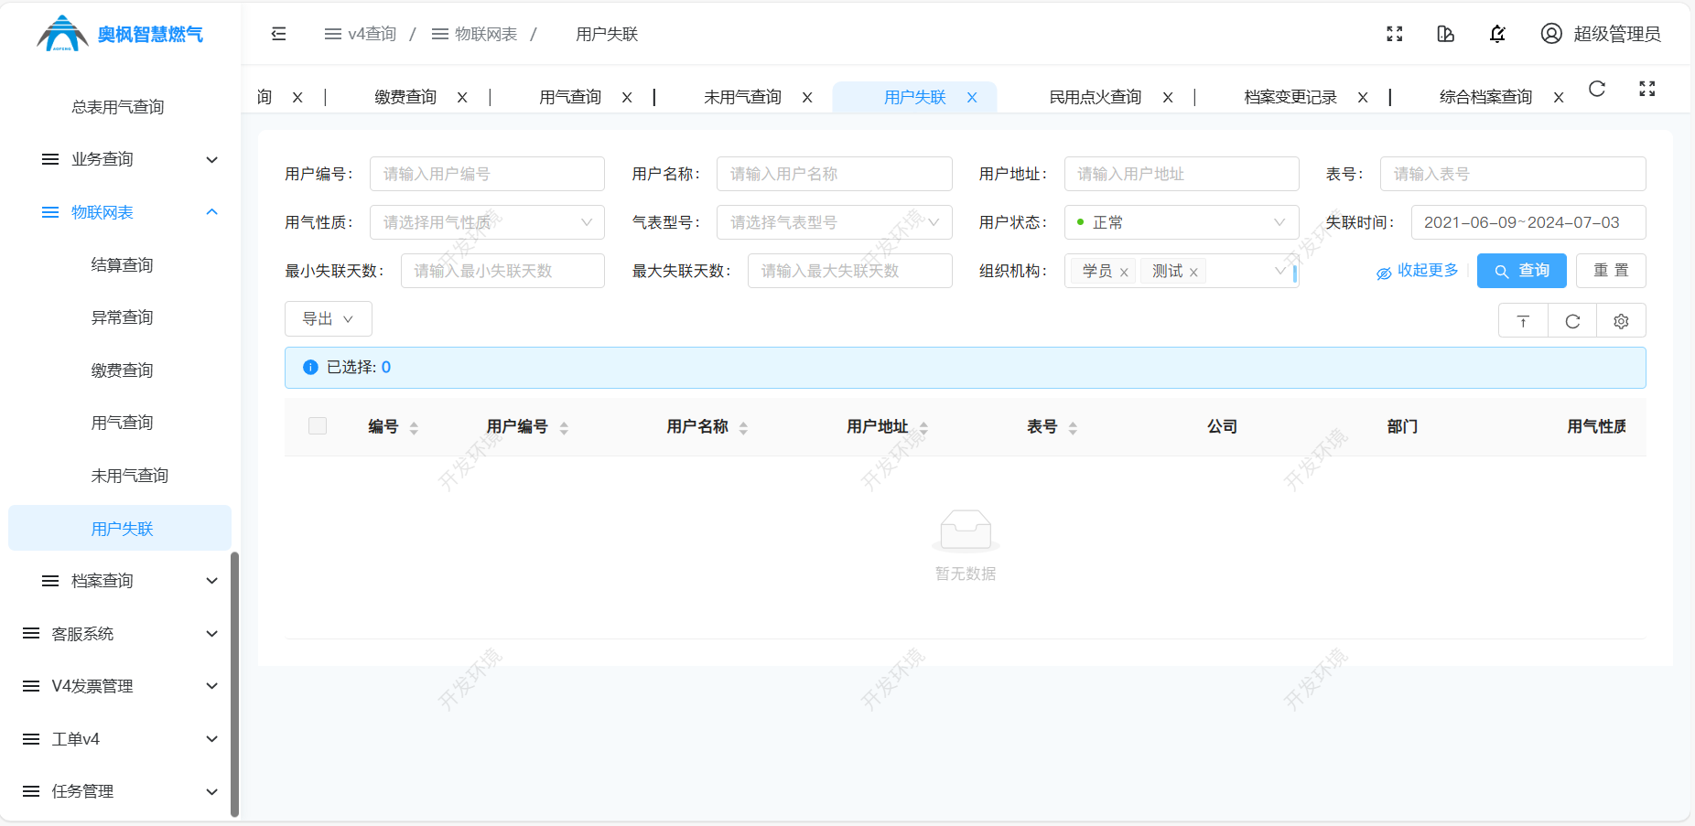Viewport: 1695px width, 826px height.
Task: Click the sidebar vertical scrollbar
Action: 235,683
